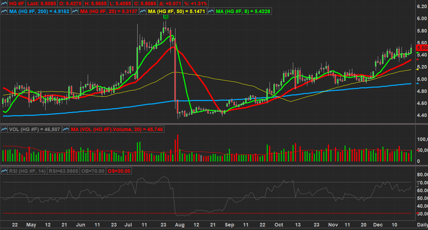Click the icon next to MA 200 label
The image size is (428, 230).
[4, 11]
